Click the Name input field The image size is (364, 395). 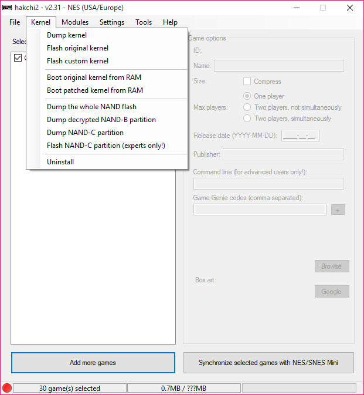pos(279,66)
